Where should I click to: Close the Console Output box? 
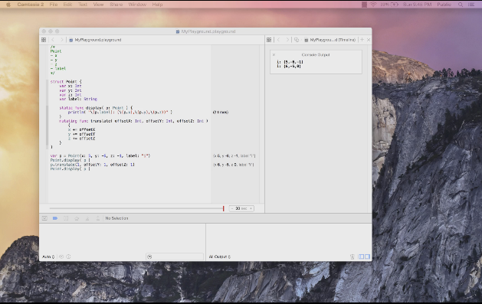pyautogui.click(x=274, y=54)
